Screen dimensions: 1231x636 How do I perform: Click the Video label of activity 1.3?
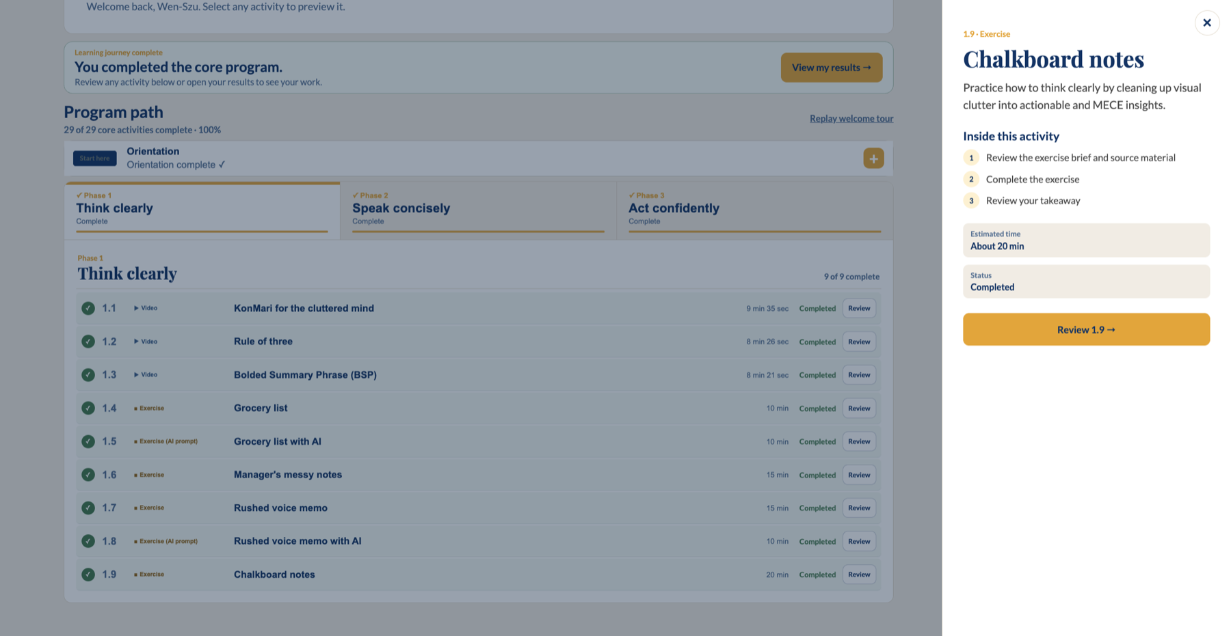click(146, 375)
